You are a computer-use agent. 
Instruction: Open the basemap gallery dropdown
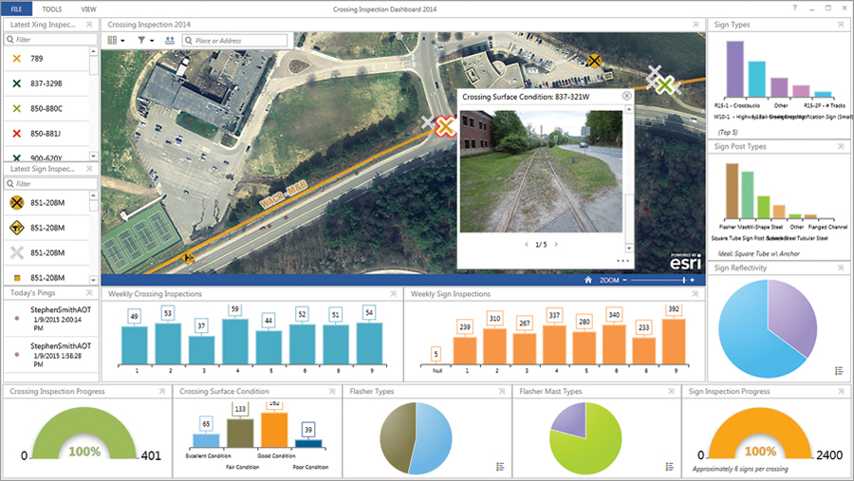[116, 40]
